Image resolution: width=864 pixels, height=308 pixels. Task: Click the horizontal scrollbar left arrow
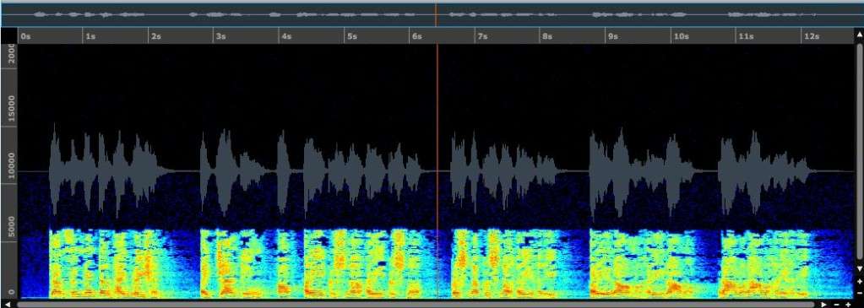coord(8,304)
